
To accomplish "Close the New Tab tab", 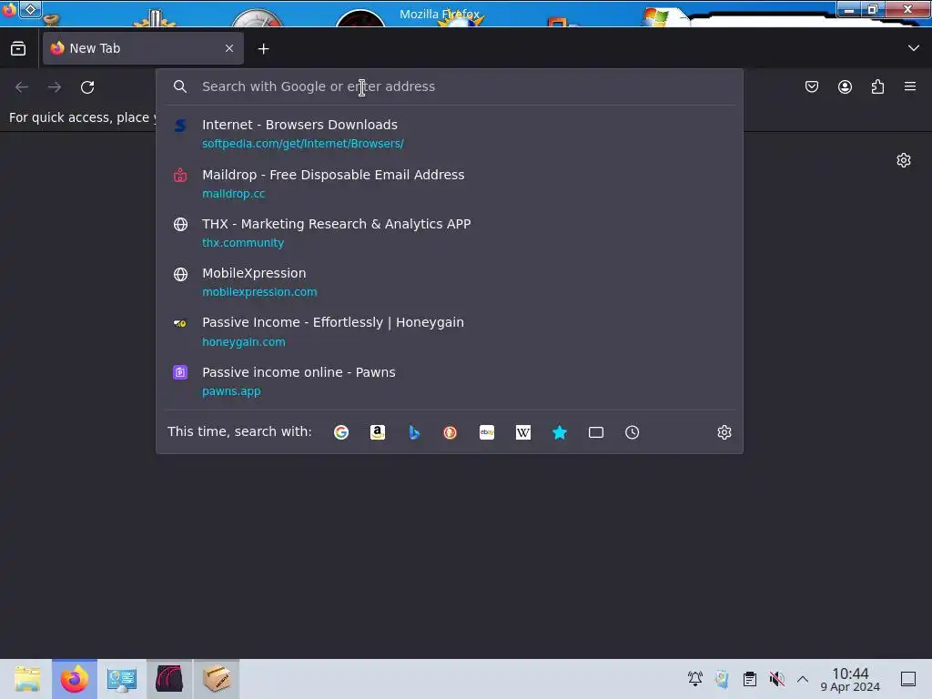I will tap(229, 49).
